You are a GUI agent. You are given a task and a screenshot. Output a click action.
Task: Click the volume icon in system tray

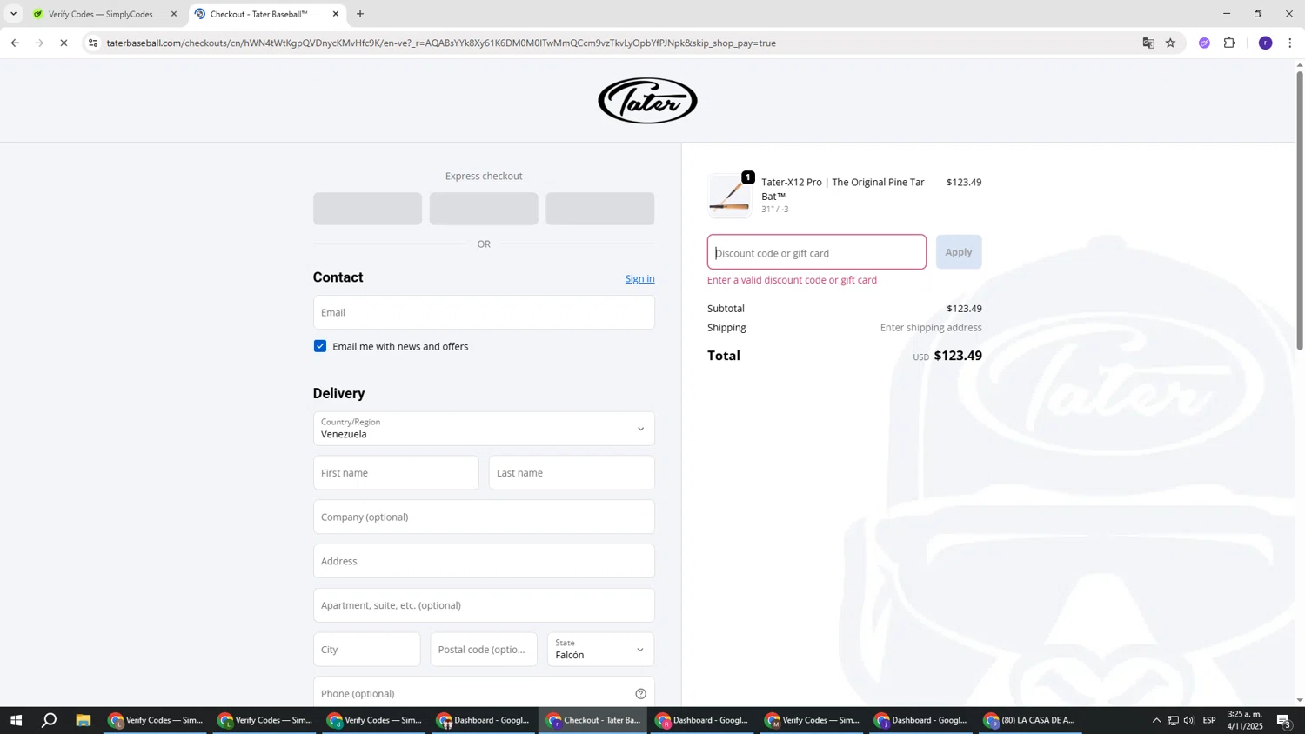[1188, 720]
